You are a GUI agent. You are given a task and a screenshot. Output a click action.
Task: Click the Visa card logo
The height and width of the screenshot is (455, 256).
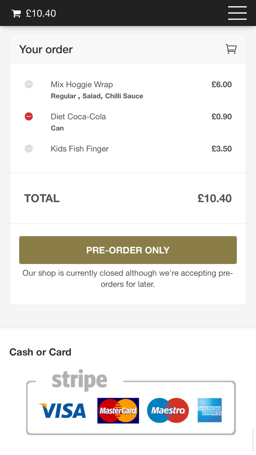click(62, 410)
